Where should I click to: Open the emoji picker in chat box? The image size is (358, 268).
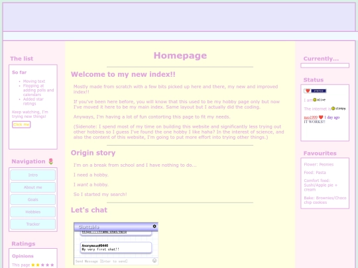(x=154, y=261)
